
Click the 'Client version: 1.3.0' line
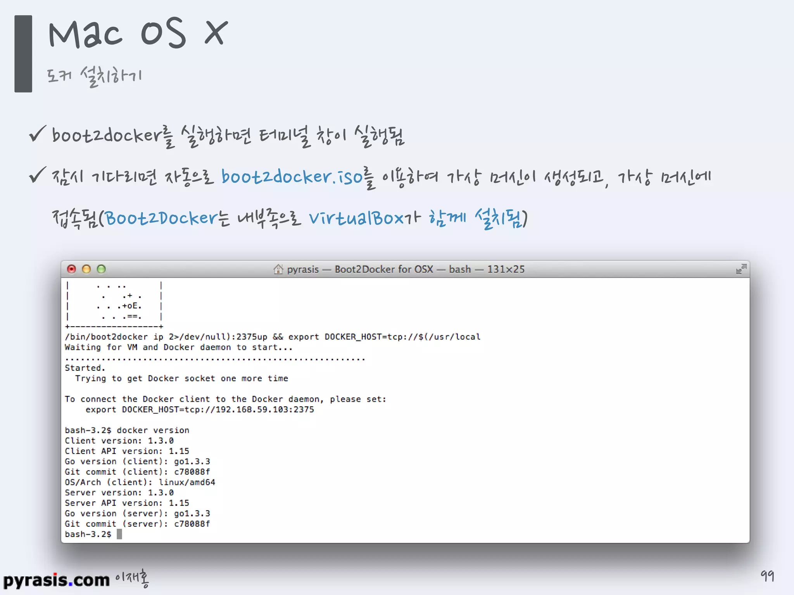click(x=119, y=441)
